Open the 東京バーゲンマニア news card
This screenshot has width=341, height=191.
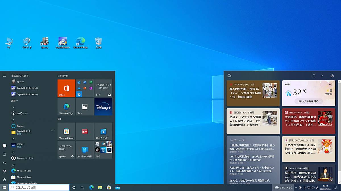point(309,149)
